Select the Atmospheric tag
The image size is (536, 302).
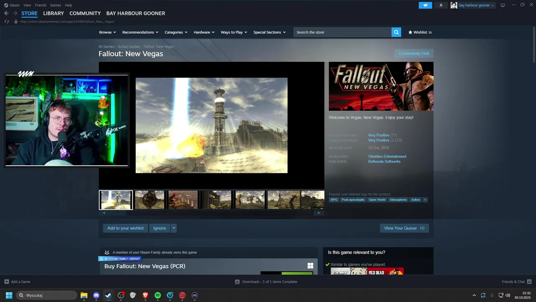[398, 200]
